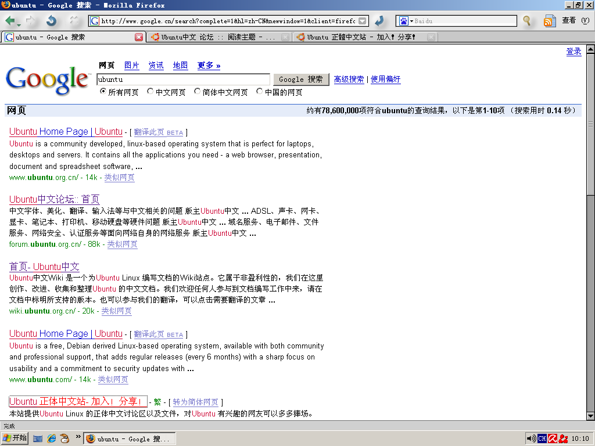Open the 地图 maps link
Image resolution: width=595 pixels, height=446 pixels.
pos(180,65)
